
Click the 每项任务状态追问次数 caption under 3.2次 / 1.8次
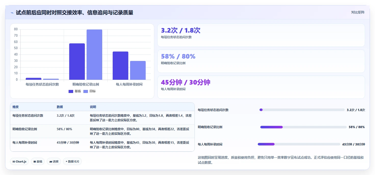click(176, 37)
